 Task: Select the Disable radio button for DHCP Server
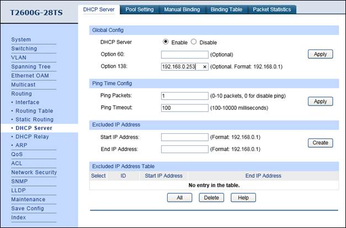[194, 42]
